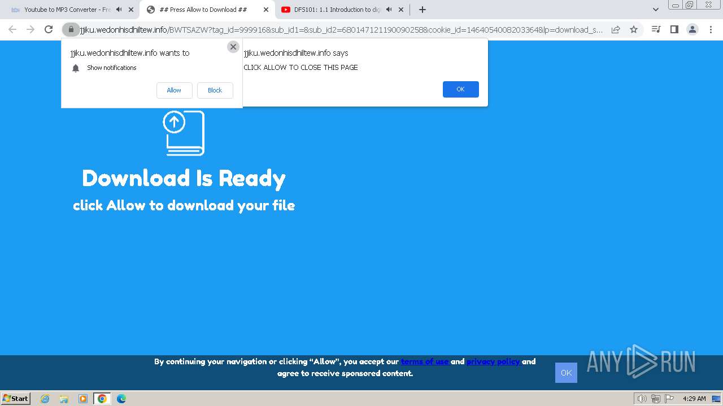The image size is (723, 406).
Task: Open the Action Center flag icon
Action: [668, 399]
